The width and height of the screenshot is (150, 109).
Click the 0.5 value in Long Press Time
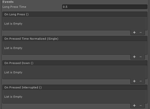[65, 7]
